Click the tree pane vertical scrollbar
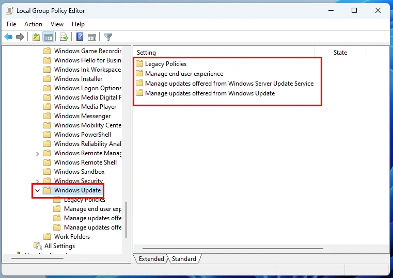Viewport: 393px width, 278px height. point(126,220)
